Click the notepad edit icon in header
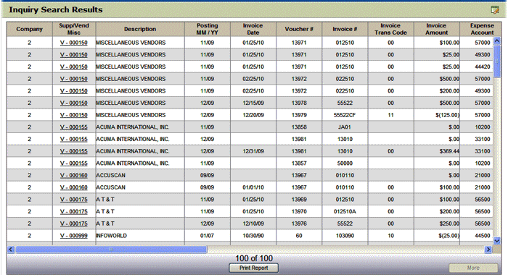 [x=495, y=10]
